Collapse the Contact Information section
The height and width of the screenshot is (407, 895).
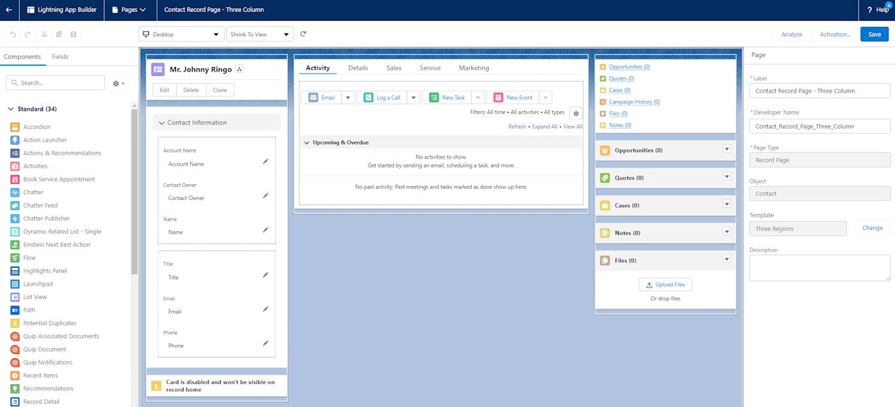pos(161,123)
